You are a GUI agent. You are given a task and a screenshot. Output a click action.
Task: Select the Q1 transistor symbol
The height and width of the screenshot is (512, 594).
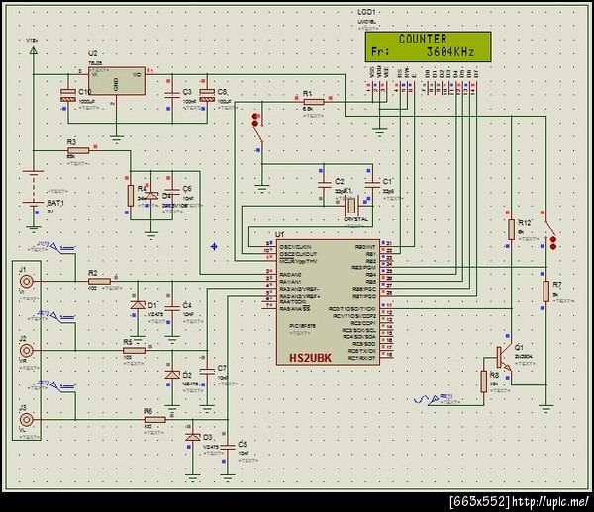click(504, 358)
